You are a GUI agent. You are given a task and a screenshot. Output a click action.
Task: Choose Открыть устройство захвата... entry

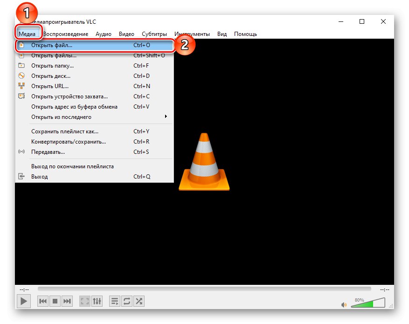click(x=94, y=97)
